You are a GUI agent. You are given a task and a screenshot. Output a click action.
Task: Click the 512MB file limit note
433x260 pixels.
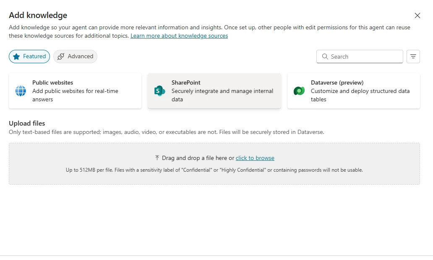pyautogui.click(x=214, y=170)
